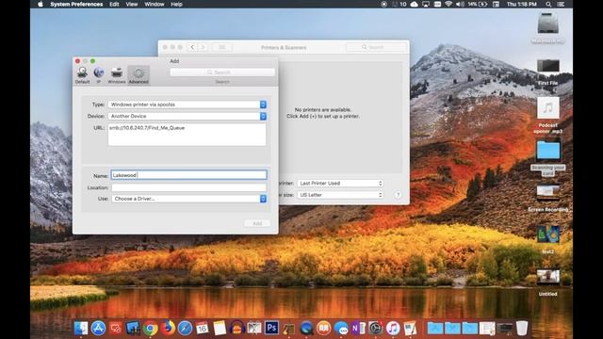Click back arrow in Printers & Scanners

pyautogui.click(x=192, y=47)
